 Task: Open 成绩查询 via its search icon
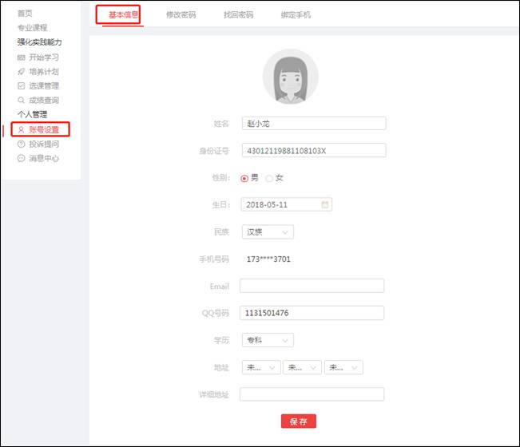(x=22, y=101)
